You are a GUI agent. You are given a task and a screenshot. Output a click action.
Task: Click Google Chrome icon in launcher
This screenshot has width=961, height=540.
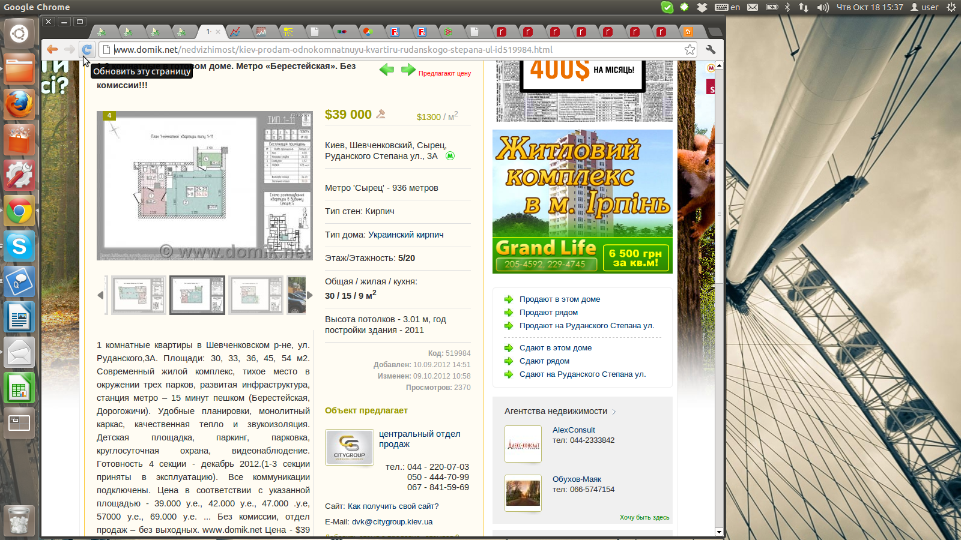tap(19, 211)
